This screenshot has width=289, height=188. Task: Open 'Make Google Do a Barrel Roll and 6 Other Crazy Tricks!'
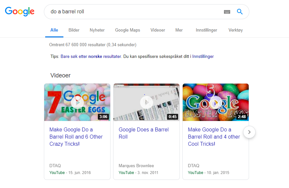[x=76, y=137]
